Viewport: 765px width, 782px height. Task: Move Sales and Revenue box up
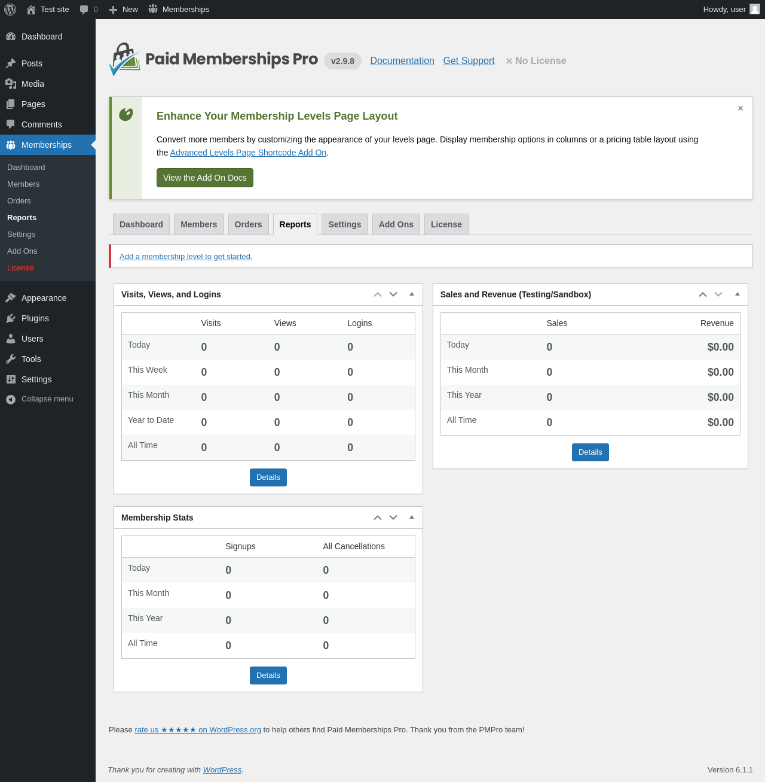pyautogui.click(x=703, y=294)
